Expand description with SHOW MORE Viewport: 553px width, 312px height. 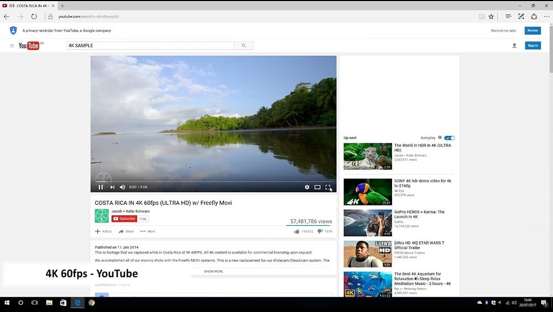click(213, 272)
